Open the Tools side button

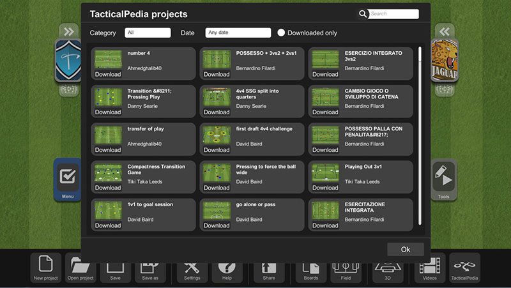pos(443,179)
